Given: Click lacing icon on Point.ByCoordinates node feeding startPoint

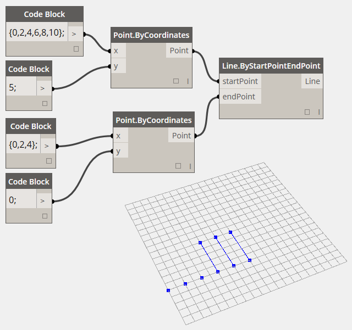Looking at the screenshot, I should pyautogui.click(x=188, y=81).
